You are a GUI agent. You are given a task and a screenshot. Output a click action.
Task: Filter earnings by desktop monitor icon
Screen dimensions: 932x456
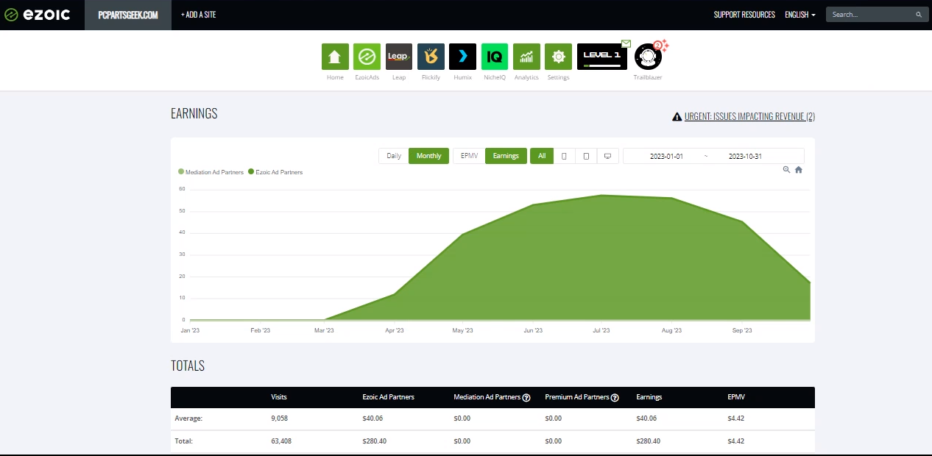coord(607,156)
